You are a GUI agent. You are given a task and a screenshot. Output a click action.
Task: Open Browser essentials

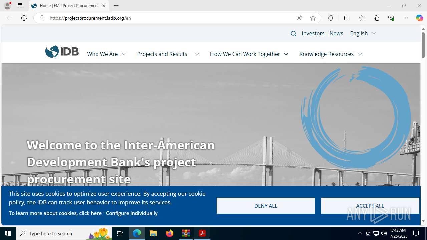click(x=391, y=18)
